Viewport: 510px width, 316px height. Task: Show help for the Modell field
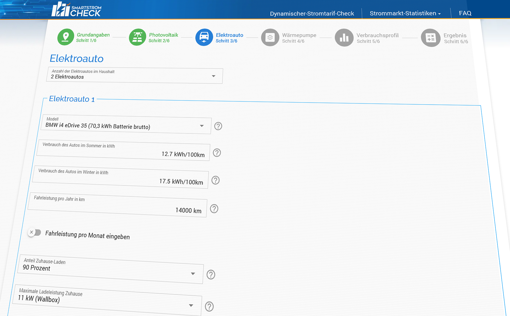[218, 126]
